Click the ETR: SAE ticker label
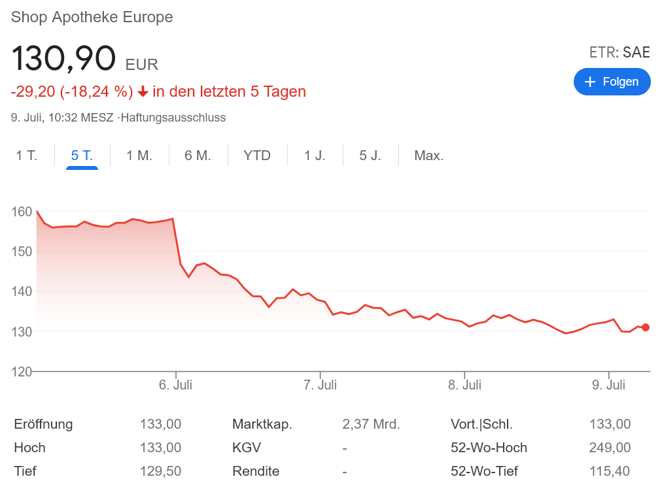Image resolution: width=662 pixels, height=496 pixels. [619, 53]
